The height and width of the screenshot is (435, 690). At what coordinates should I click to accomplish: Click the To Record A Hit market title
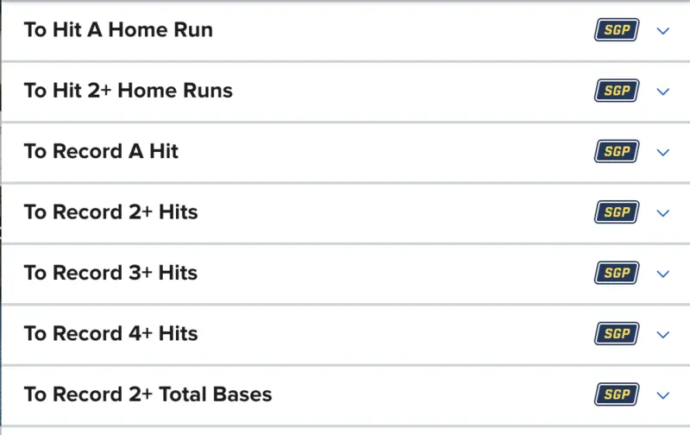[101, 152]
